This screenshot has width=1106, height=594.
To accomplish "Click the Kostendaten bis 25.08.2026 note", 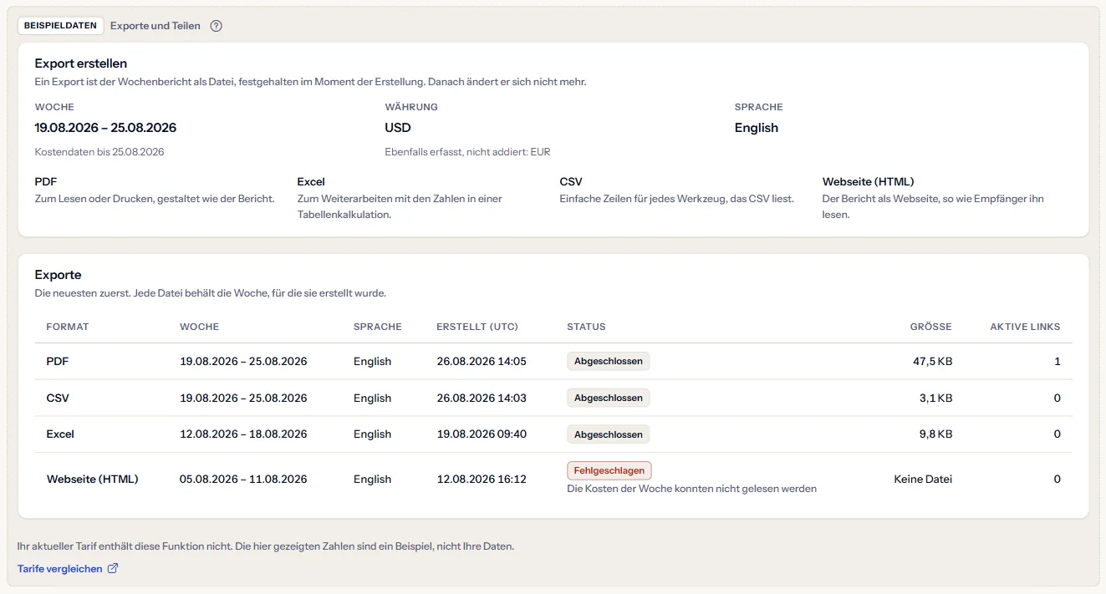I will coord(99,152).
